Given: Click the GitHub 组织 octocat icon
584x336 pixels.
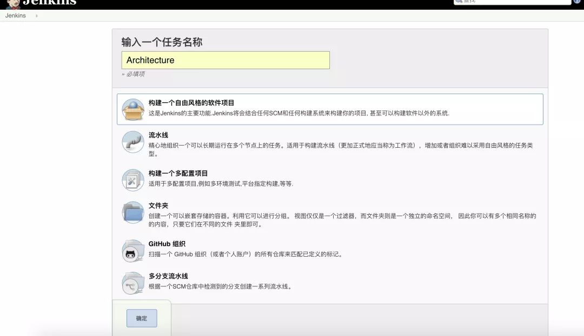Looking at the screenshot, I should click(133, 251).
